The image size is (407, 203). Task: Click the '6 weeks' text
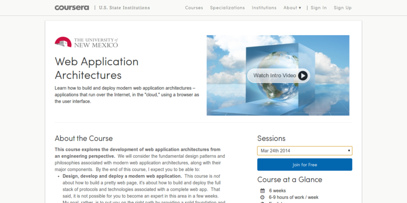click(x=277, y=191)
